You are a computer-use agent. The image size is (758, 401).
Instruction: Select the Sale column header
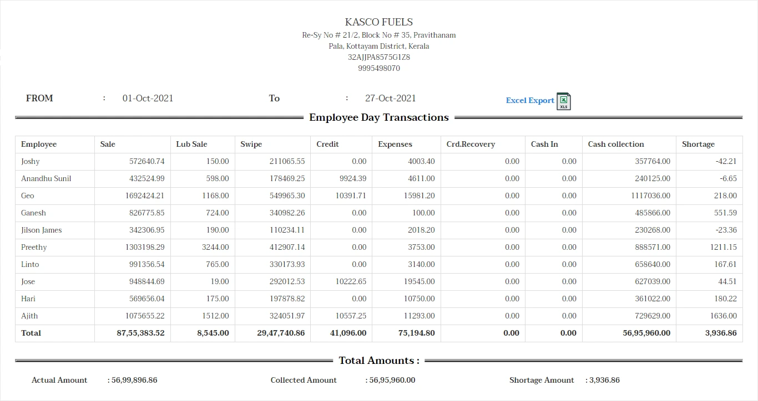coord(107,144)
